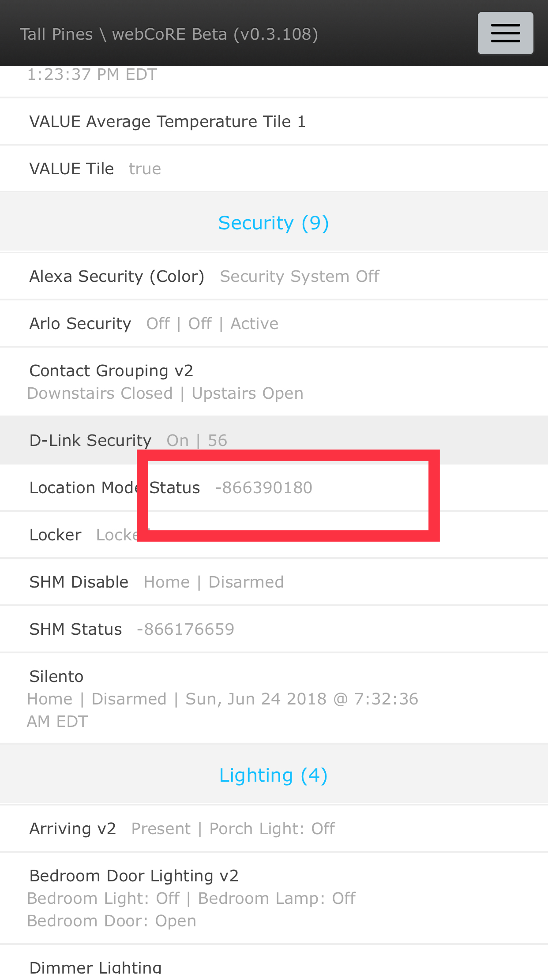The height and width of the screenshot is (974, 548).
Task: Open the Arriving v2 lighting piston
Action: [x=274, y=829]
